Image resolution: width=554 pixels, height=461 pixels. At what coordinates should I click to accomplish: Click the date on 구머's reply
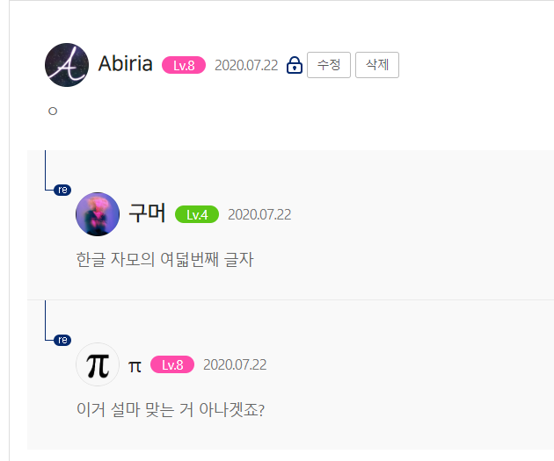coord(259,214)
